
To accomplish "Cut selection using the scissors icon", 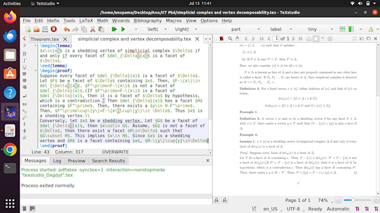I will [93, 29].
